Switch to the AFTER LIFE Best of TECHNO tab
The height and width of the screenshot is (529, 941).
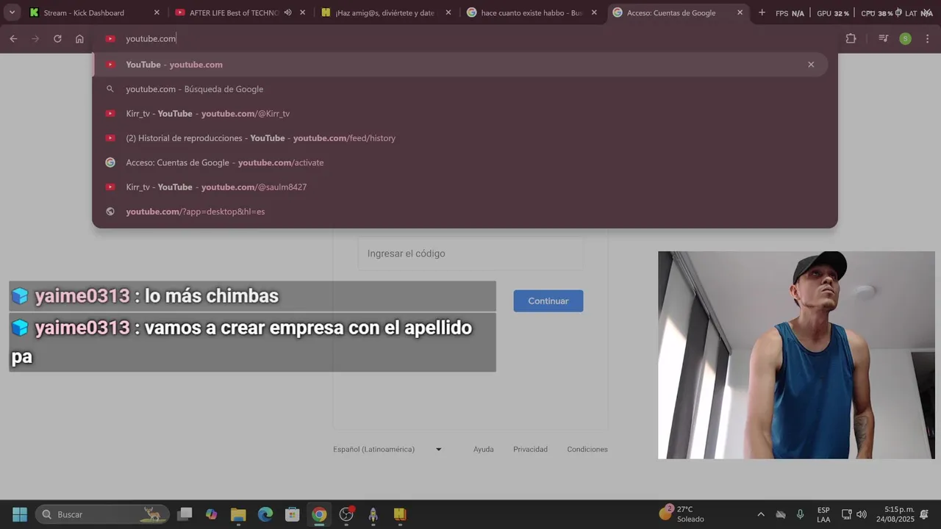[240, 12]
